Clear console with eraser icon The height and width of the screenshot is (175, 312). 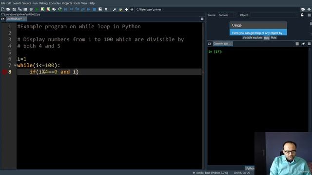[303, 44]
